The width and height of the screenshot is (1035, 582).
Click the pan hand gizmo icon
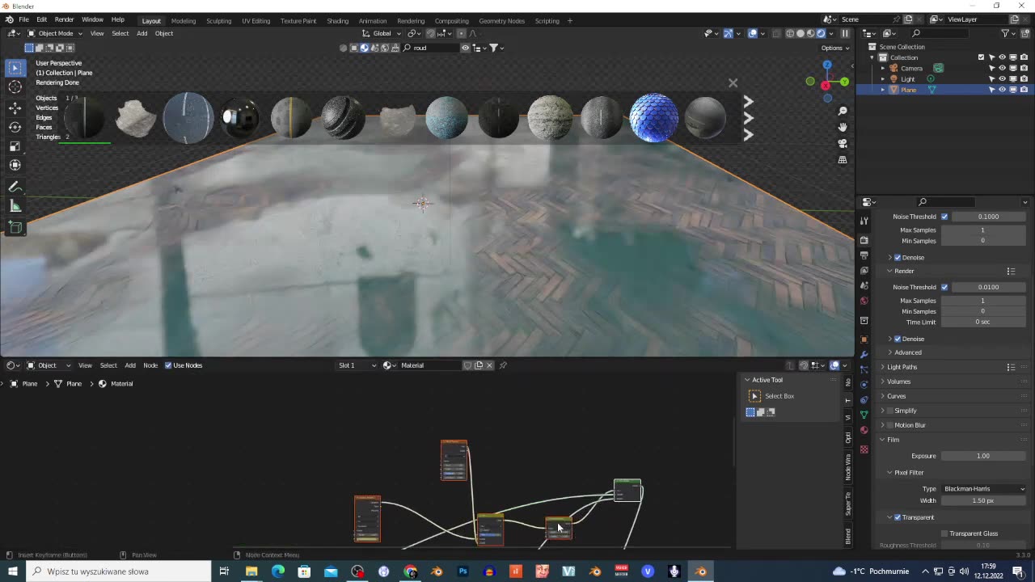coord(843,127)
